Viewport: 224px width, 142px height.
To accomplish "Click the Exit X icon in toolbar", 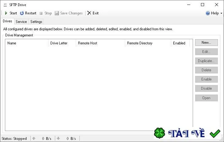I will [x=89, y=13].
